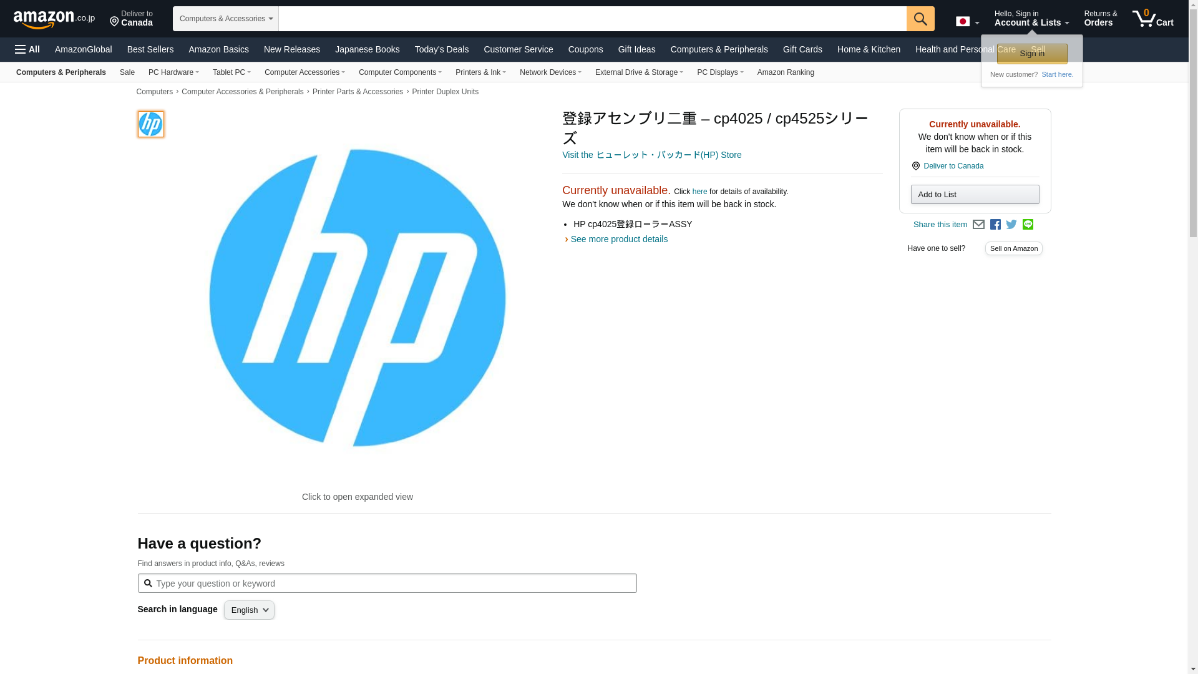This screenshot has height=674, width=1198.
Task: Click the Add to List button
Action: point(975,195)
